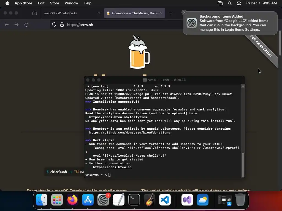Open Firefox from the Dock
This screenshot has width=282, height=211.
coord(72,200)
